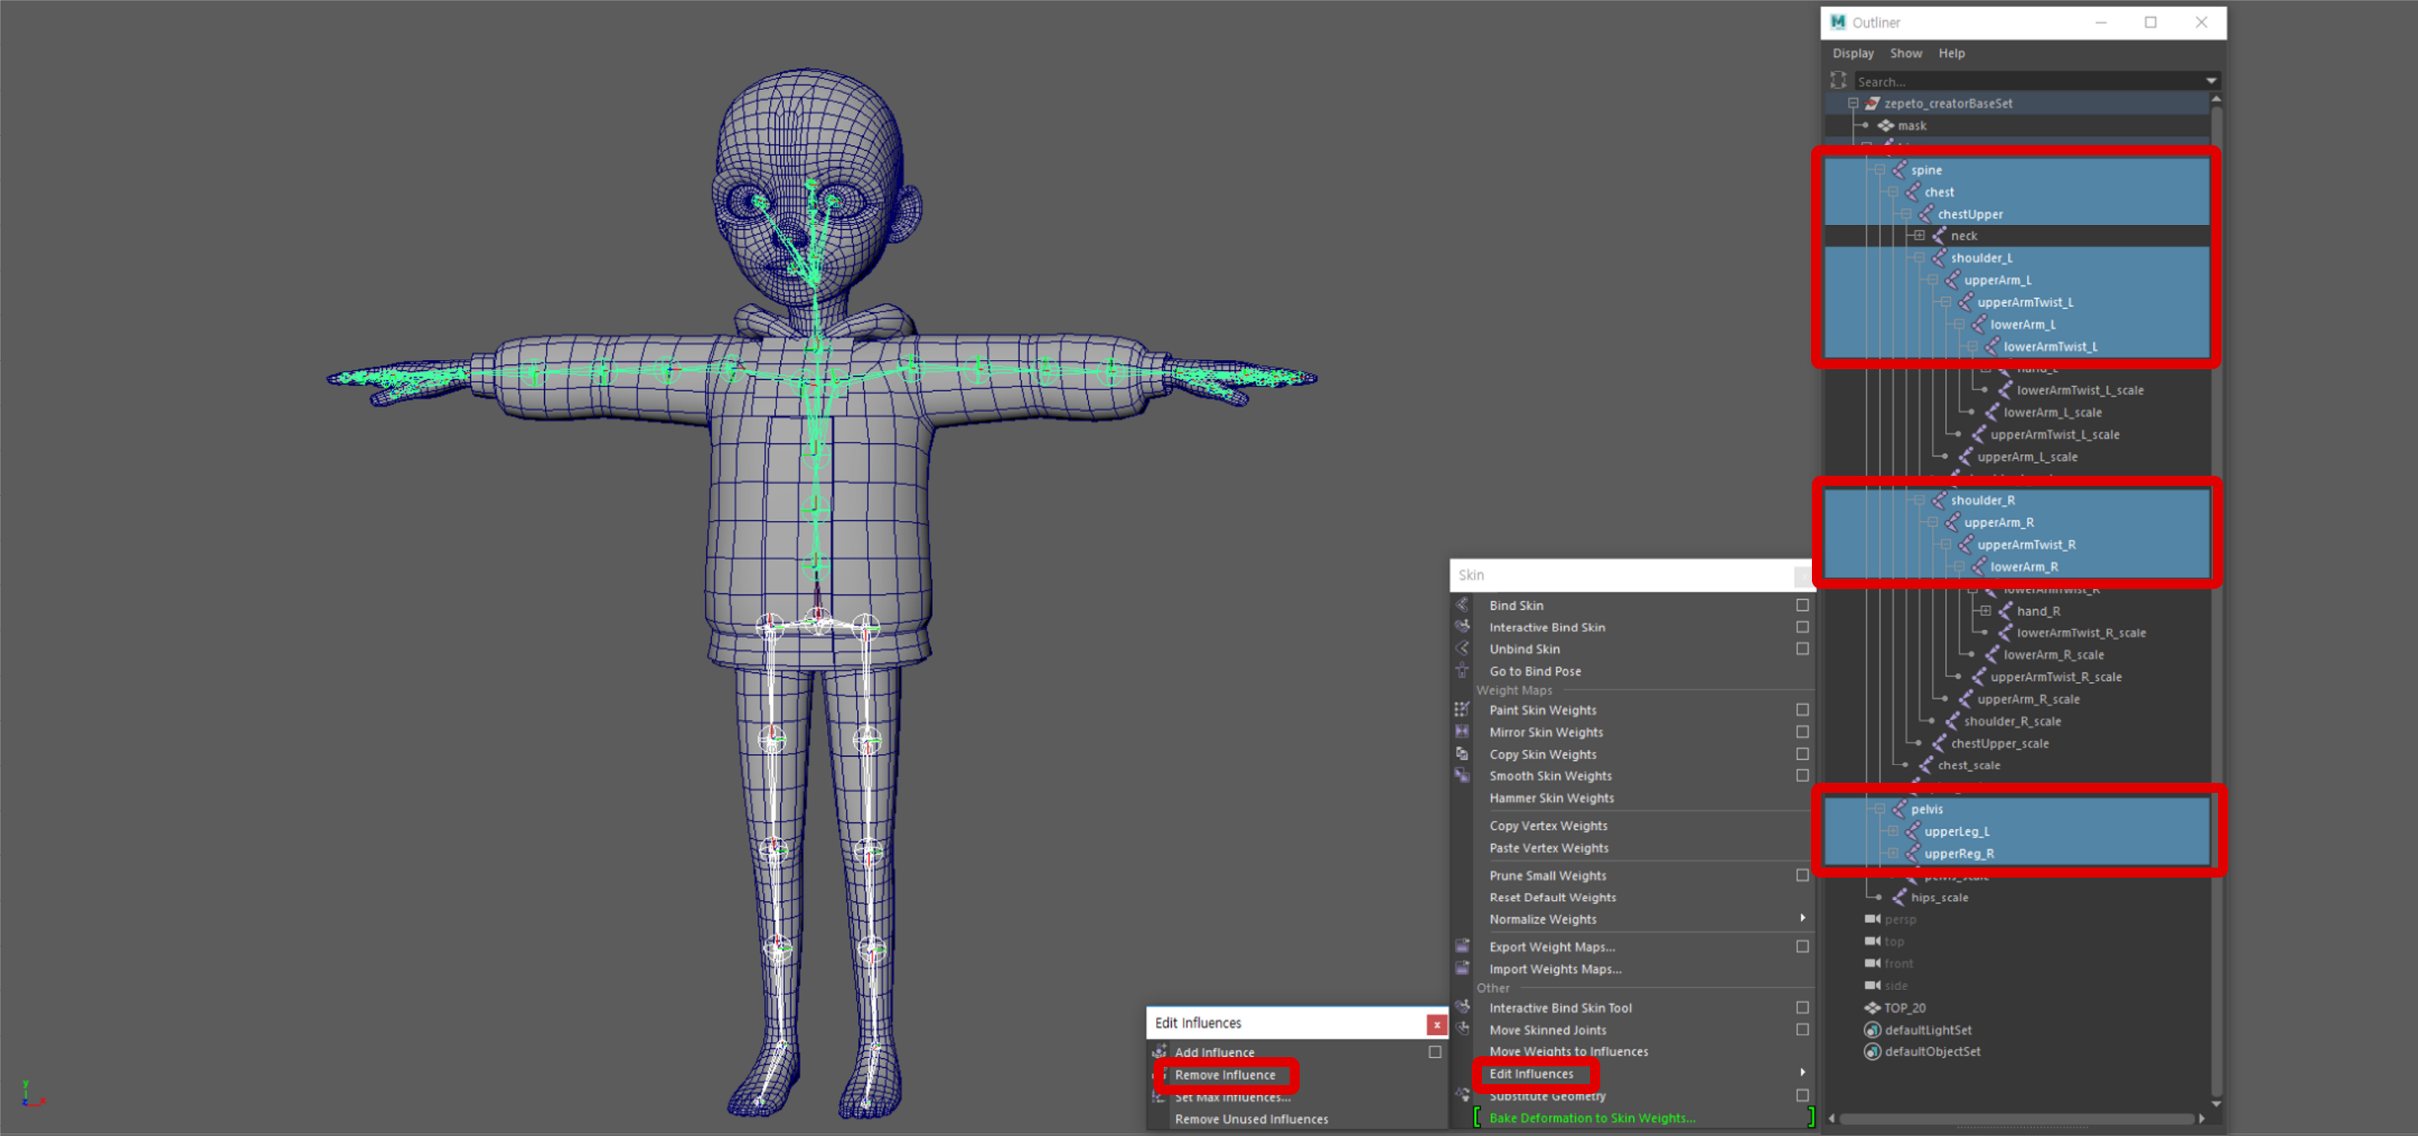2418x1136 pixels.
Task: Click the TOP_20 set icon in Outliner
Action: [1871, 1008]
